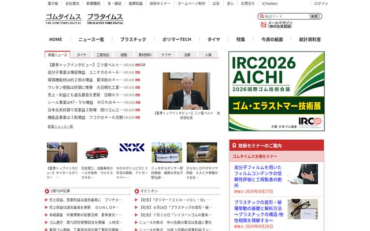Click the red arrow bullet beside ブリヂス headline
370x231 pixels.
point(46,200)
